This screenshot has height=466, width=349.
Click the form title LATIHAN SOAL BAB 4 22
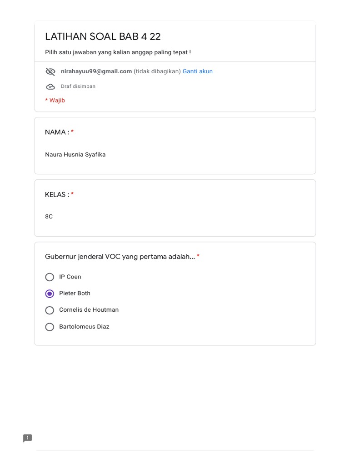click(103, 37)
